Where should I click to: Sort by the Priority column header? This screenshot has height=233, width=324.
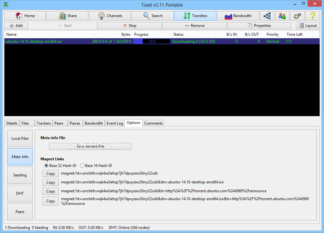point(272,34)
